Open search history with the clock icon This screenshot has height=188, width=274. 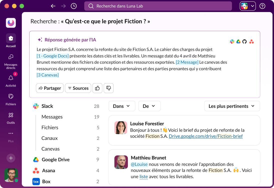pyautogui.click(x=73, y=6)
